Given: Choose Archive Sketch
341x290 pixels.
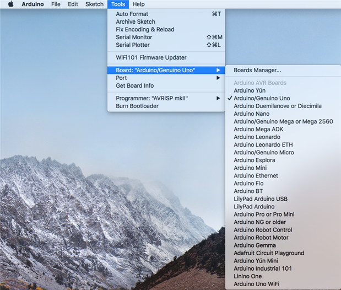Looking at the screenshot, I should click(166, 22).
